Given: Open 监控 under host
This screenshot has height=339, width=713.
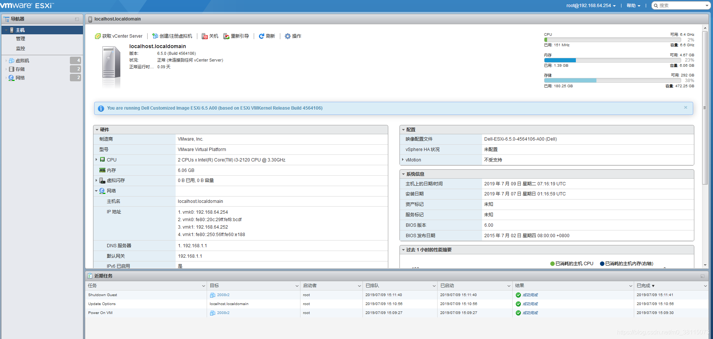Looking at the screenshot, I should coord(21,48).
